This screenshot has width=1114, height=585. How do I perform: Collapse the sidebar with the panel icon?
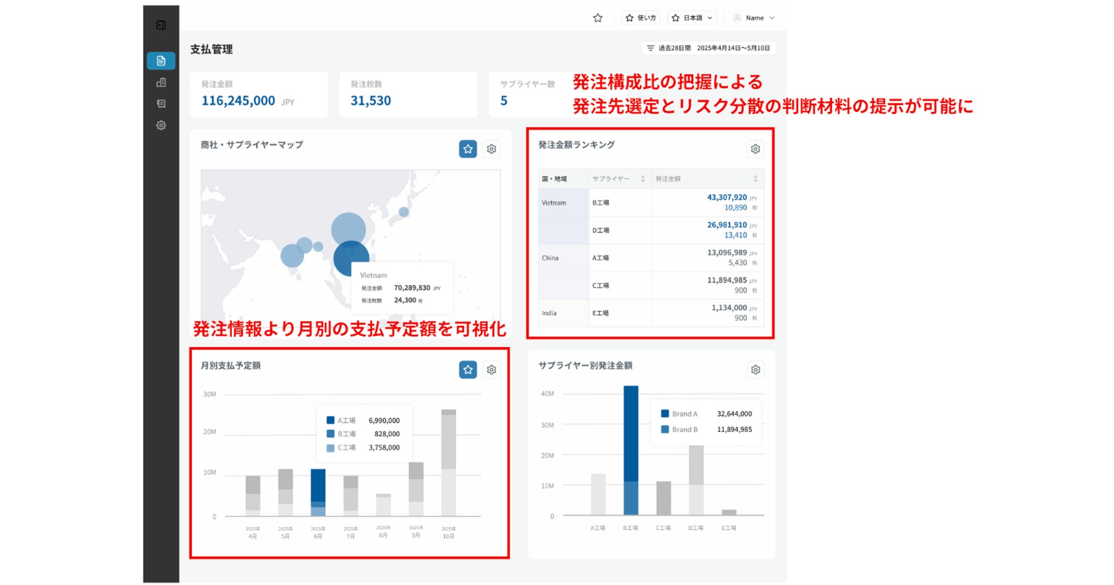[x=161, y=25]
